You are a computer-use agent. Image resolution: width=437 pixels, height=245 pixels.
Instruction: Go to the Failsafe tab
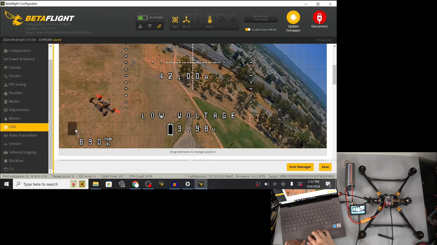tap(24, 68)
